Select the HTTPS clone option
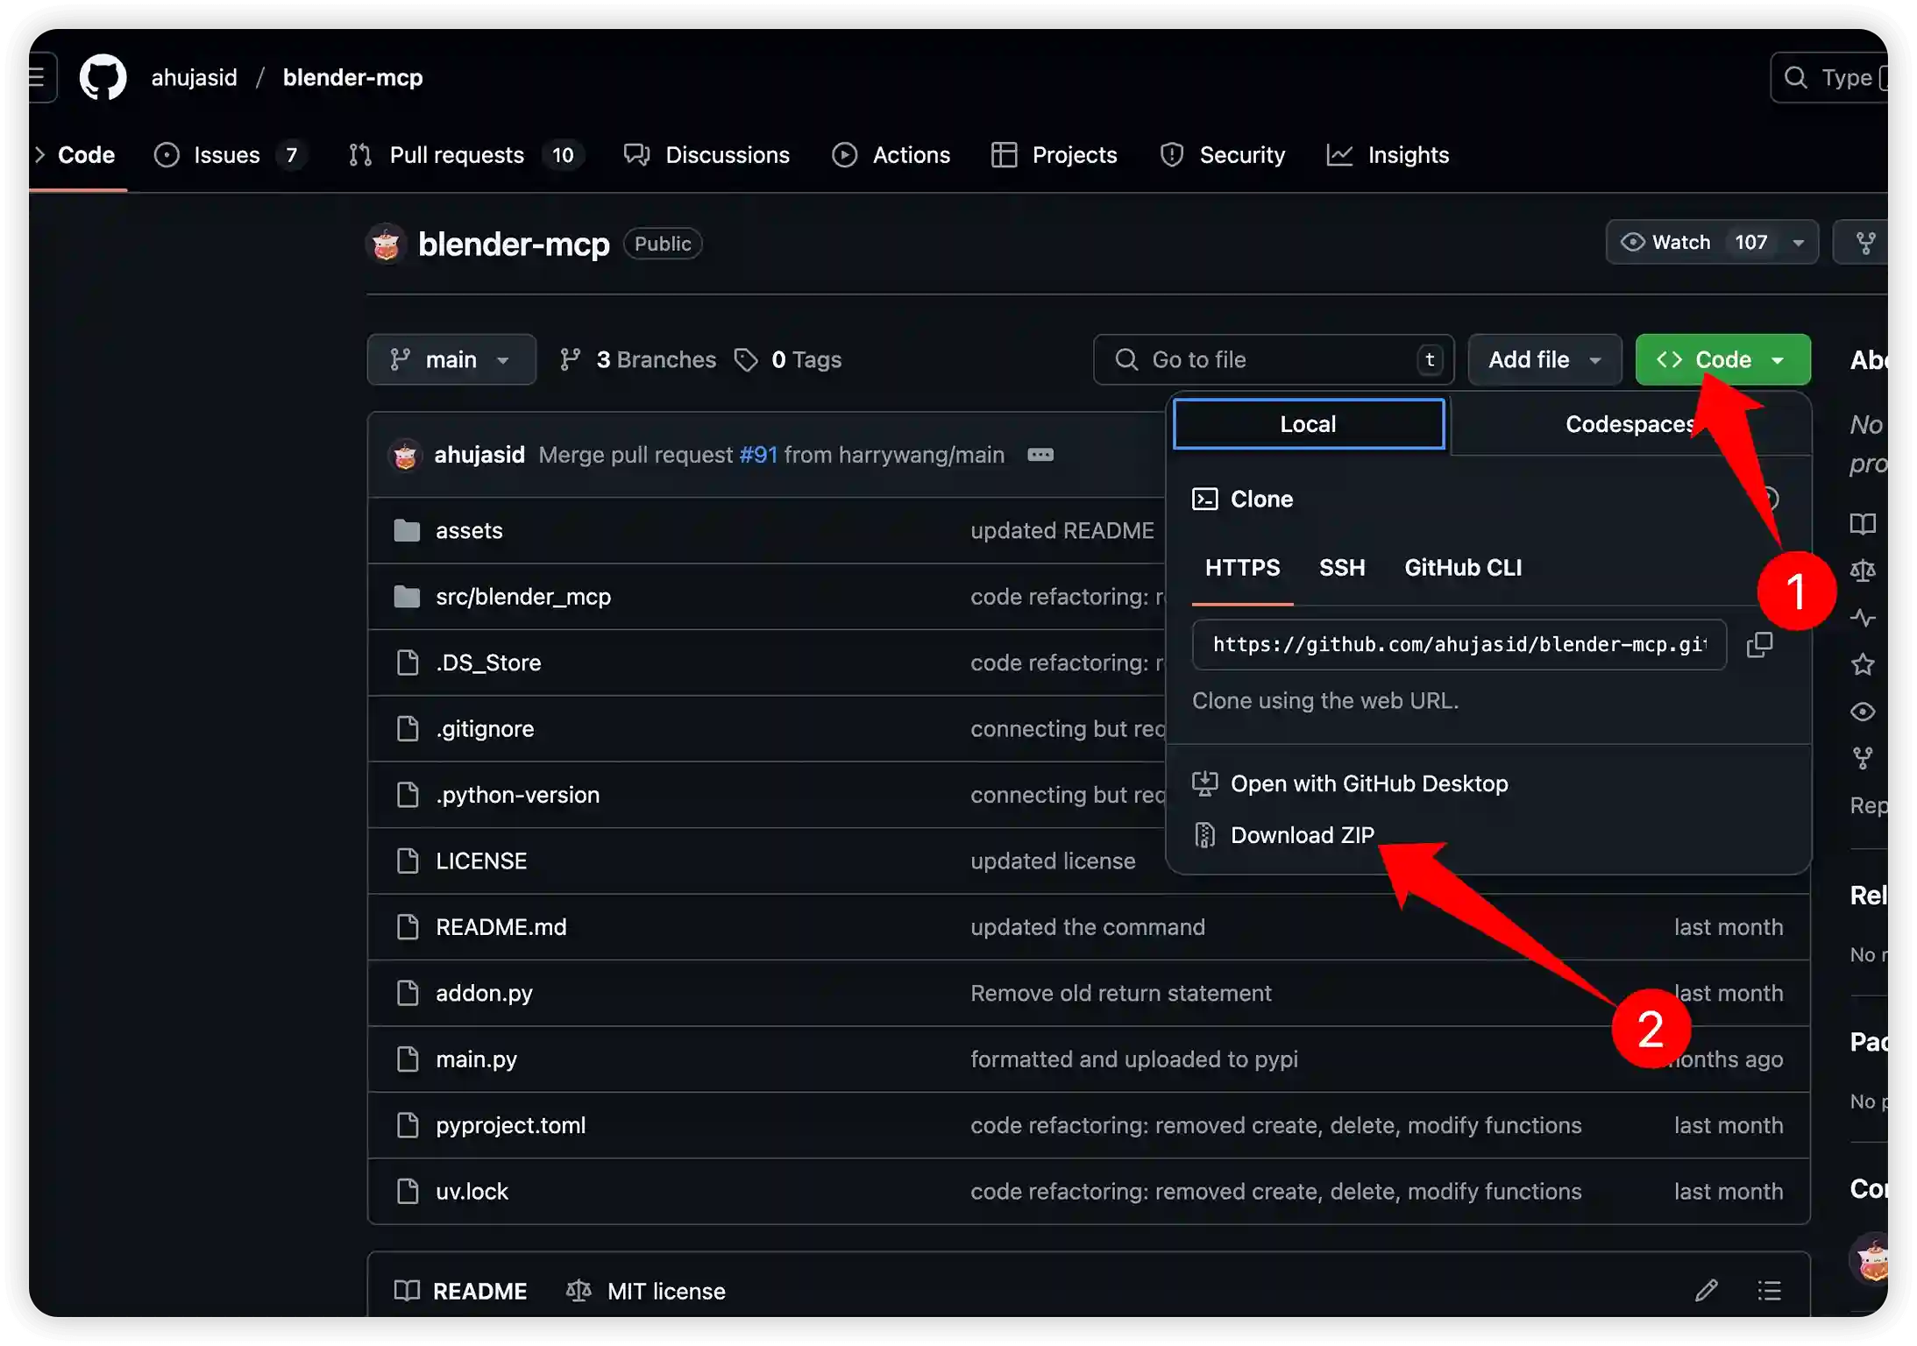The width and height of the screenshot is (1917, 1346). (1242, 568)
